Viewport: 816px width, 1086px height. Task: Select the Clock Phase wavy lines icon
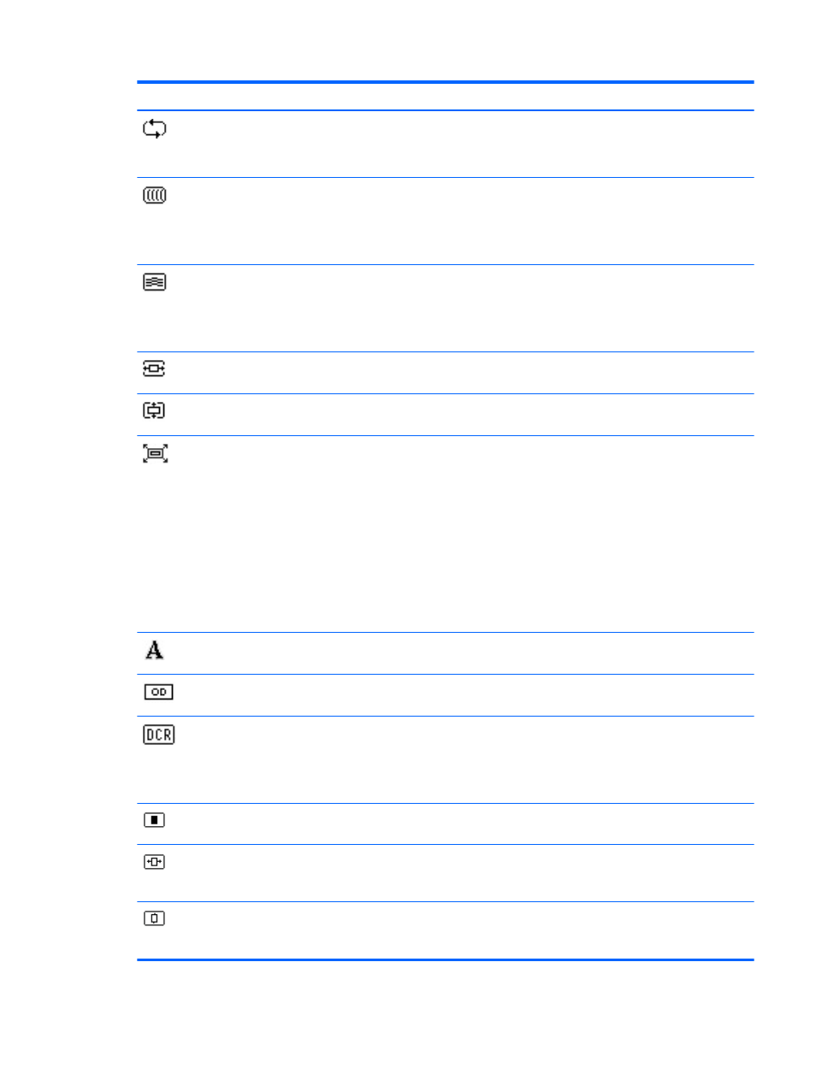[x=155, y=282]
